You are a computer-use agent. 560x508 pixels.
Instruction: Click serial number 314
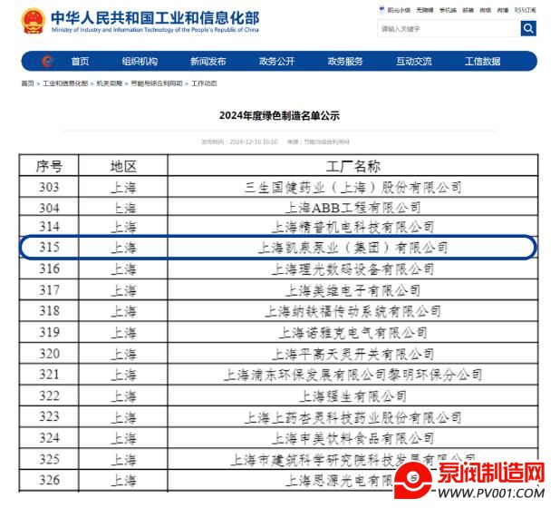pyautogui.click(x=49, y=227)
